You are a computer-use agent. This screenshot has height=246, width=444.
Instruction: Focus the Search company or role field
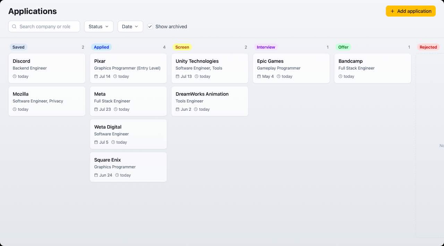(44, 27)
